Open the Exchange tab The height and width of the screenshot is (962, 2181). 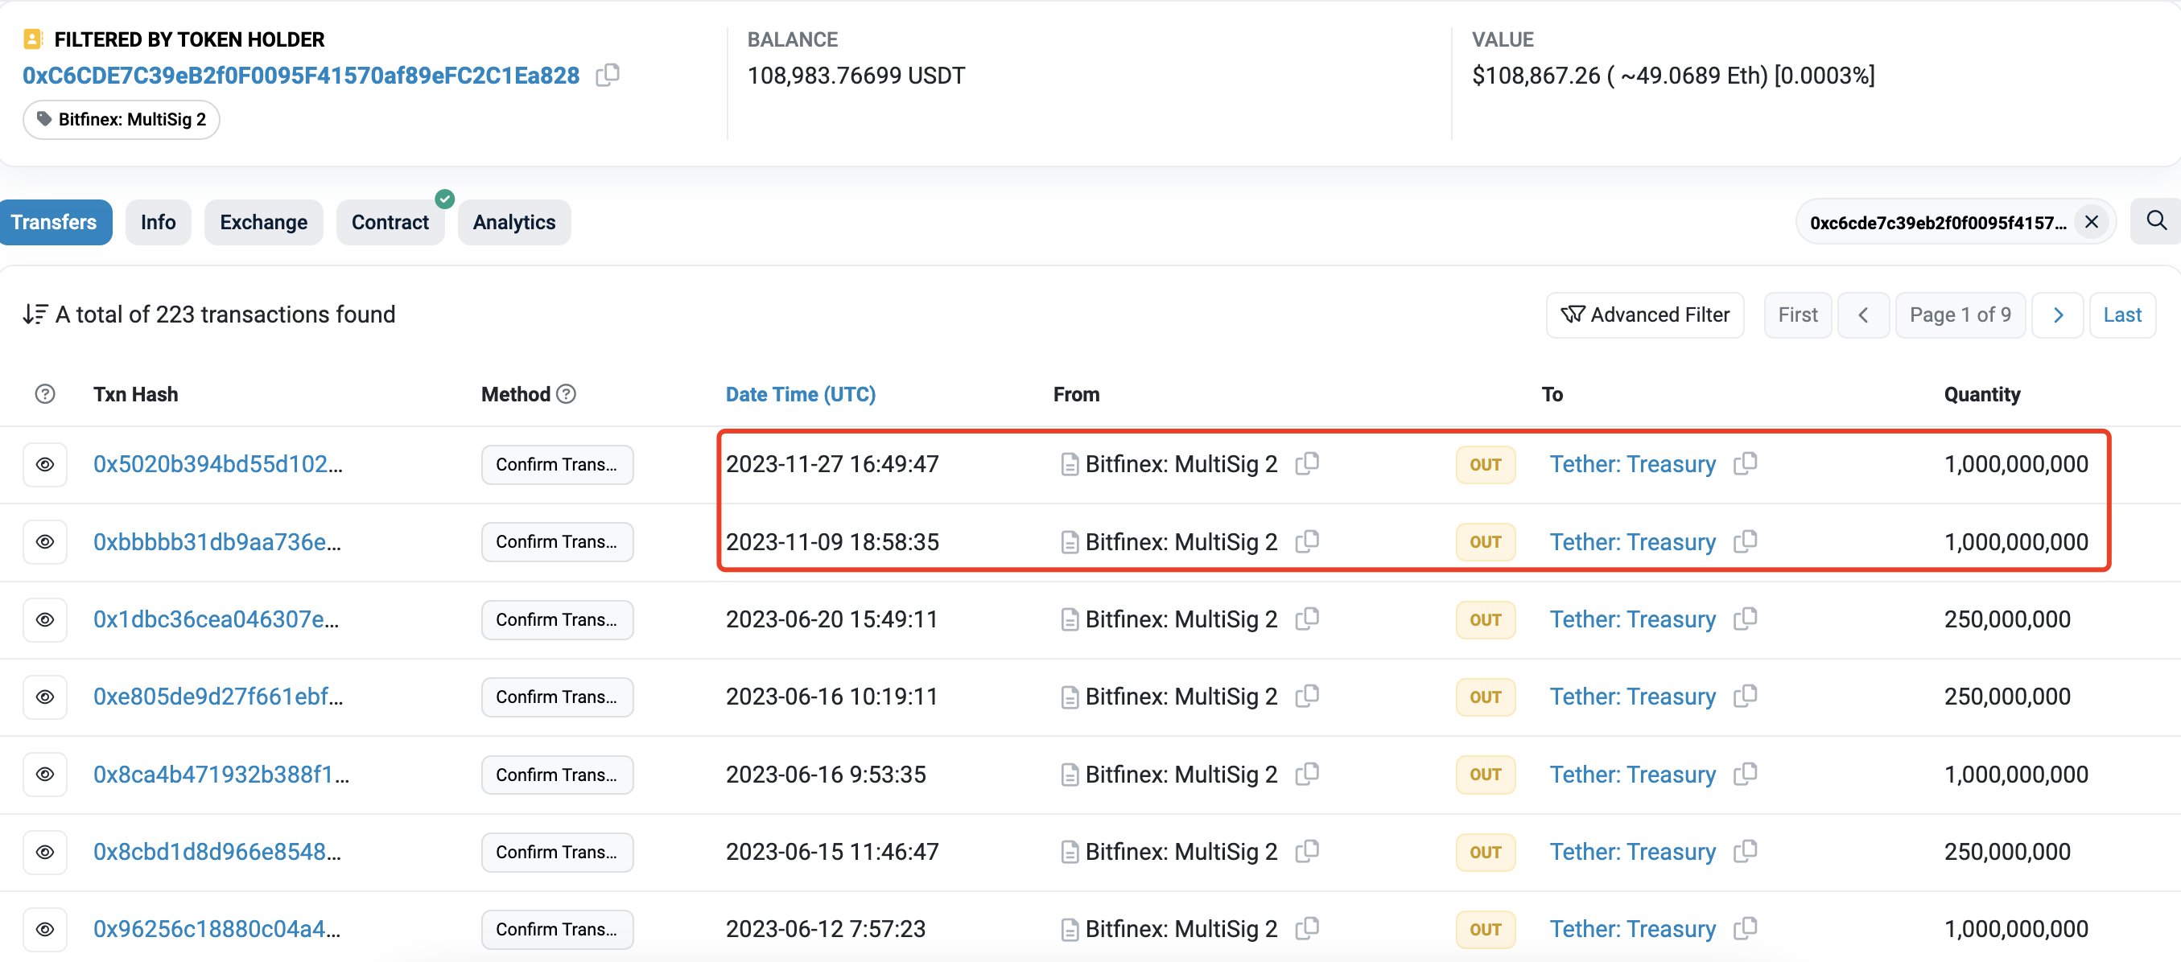[263, 223]
